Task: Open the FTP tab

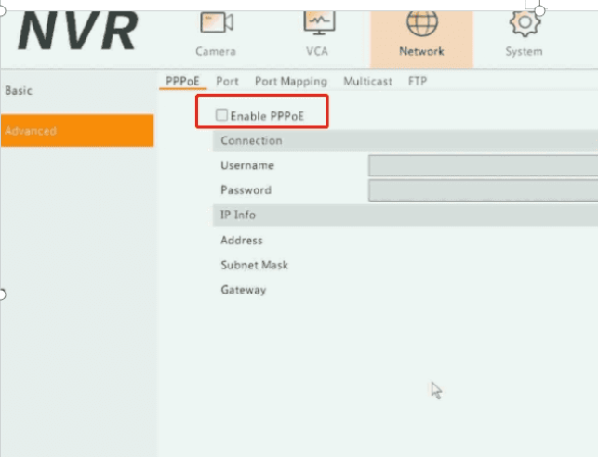Action: coord(418,82)
